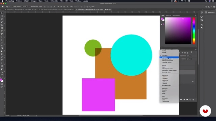This screenshot has height=121, width=216.
Task: Open the Color panel options menu
Action: (196, 15)
